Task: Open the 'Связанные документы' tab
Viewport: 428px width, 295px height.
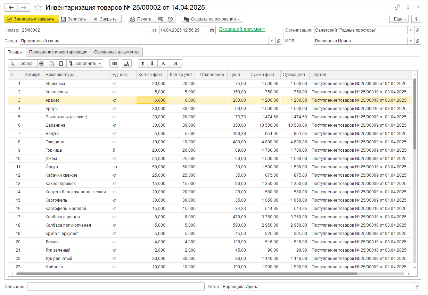Action: 117,52
